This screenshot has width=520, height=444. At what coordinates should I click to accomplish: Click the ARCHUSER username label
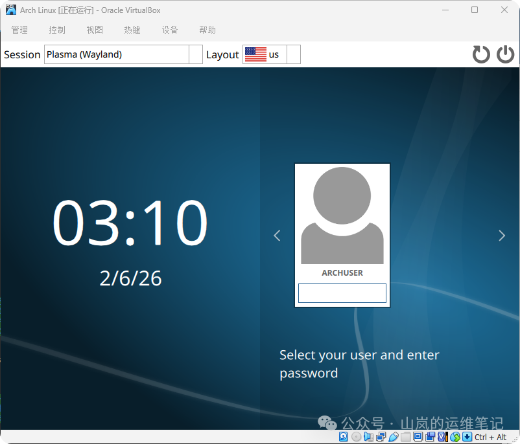[x=342, y=273]
